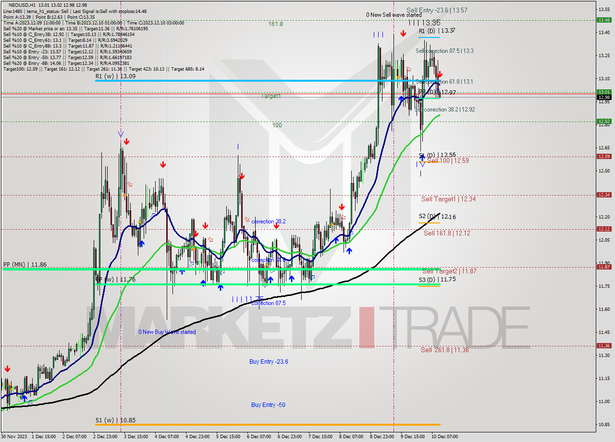Click the green 13.01 price tag on axis

(x=604, y=92)
